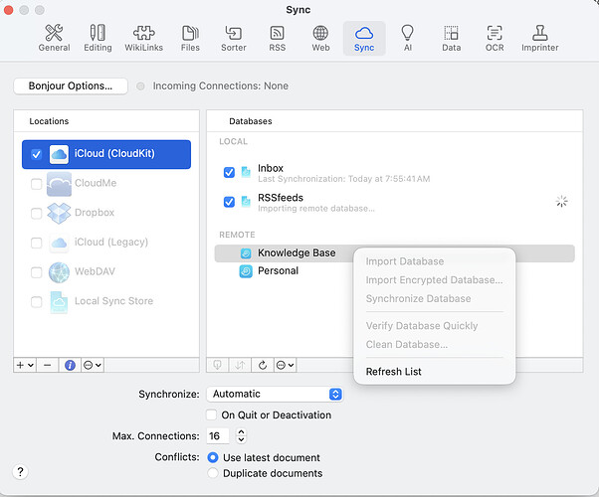Go to the Imprinter preferences pane
599x497 pixels.
(539, 38)
